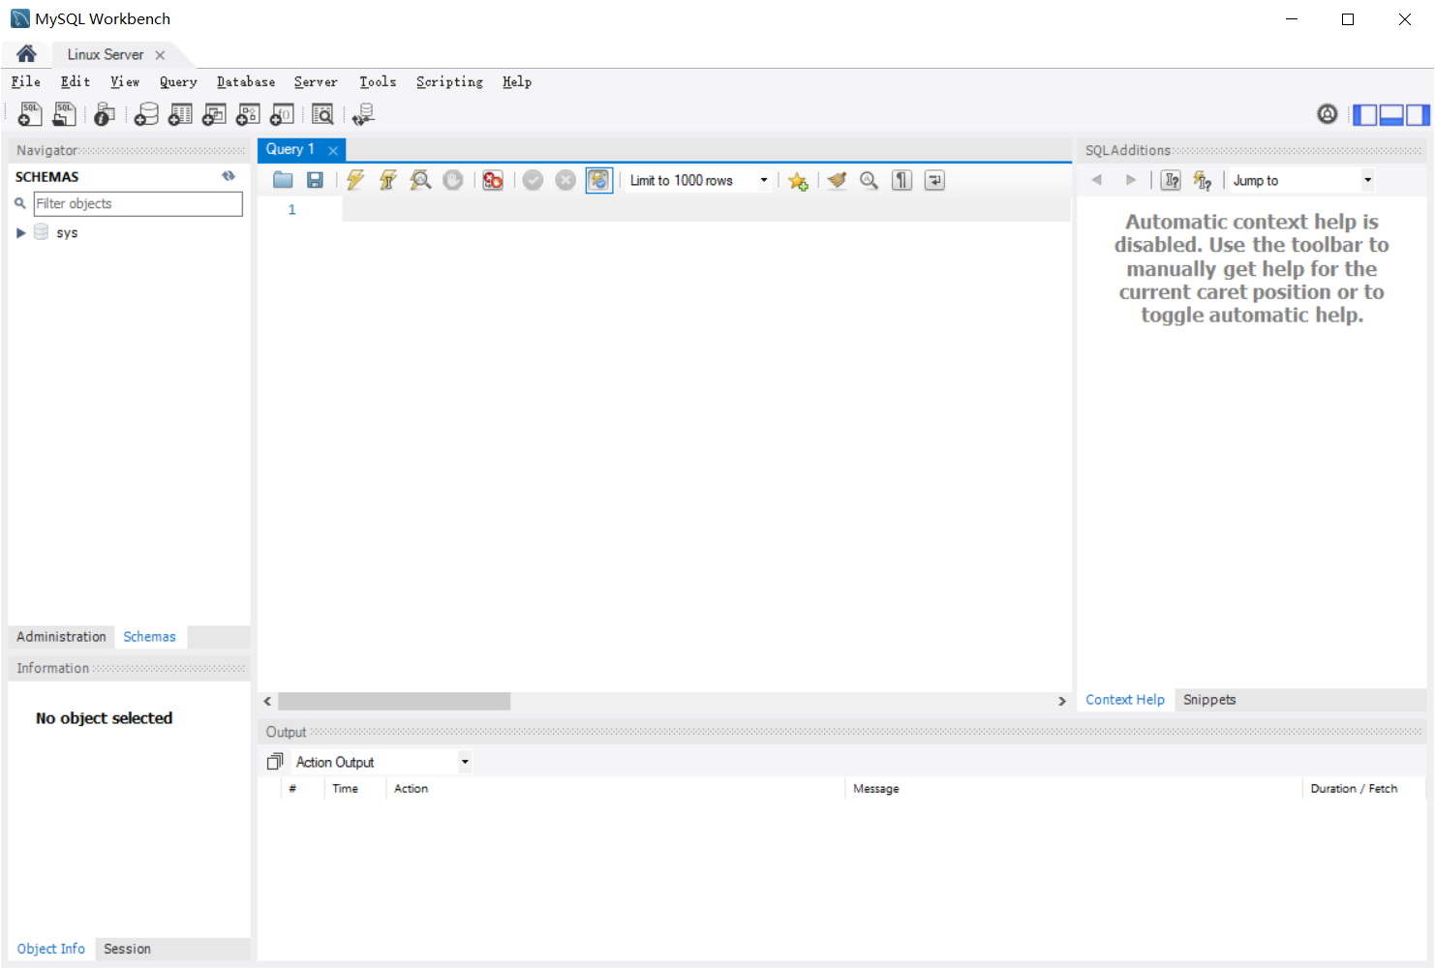
Task: Open the Query menu
Action: point(178,82)
